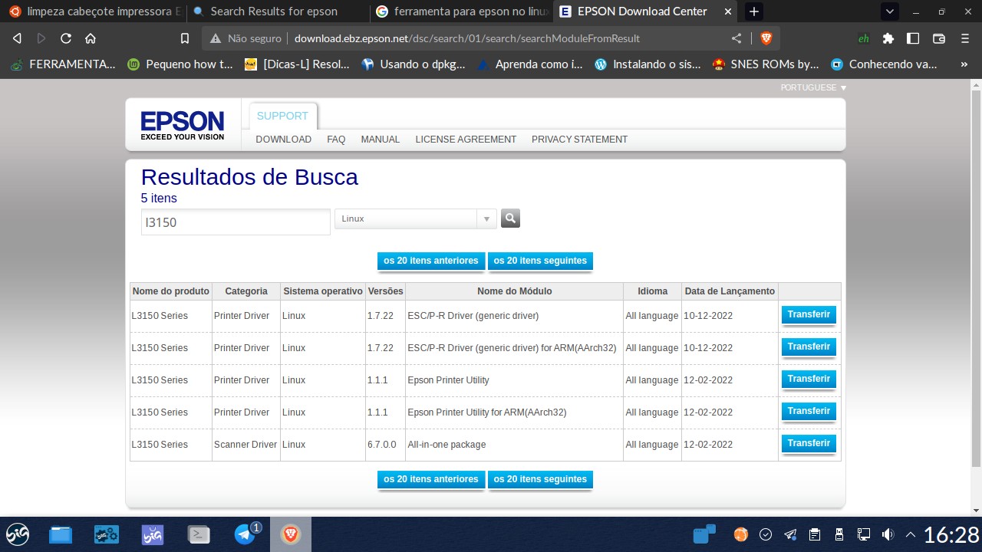Open 'Usando o dpkg...' bookmark
The width and height of the screenshot is (982, 552).
(414, 64)
